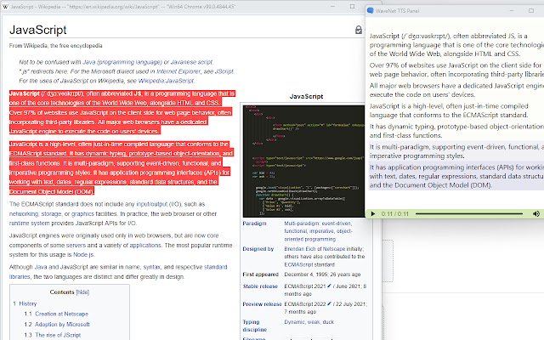Click the page protection padlock icon

point(358,30)
